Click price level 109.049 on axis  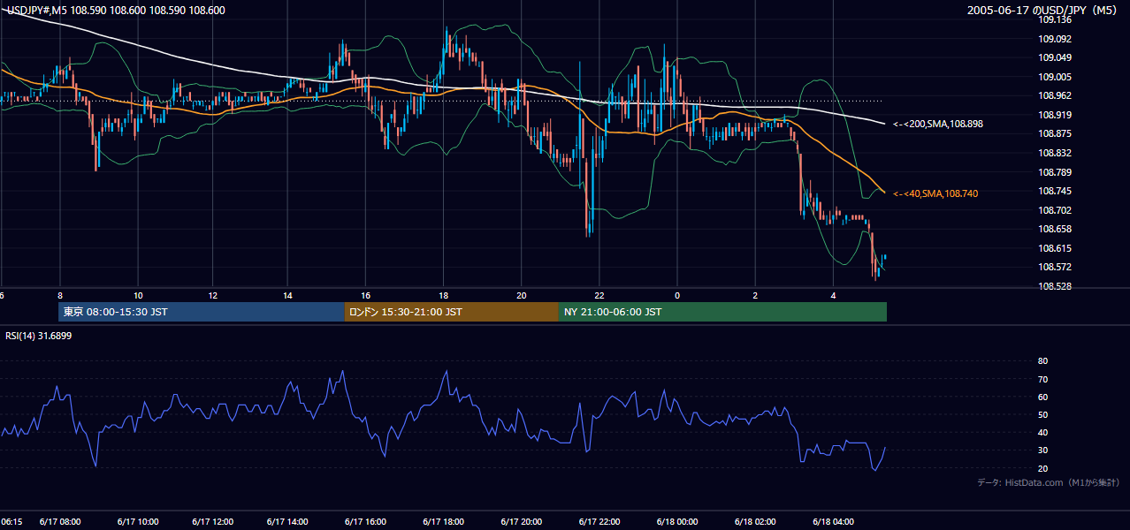pos(1055,57)
